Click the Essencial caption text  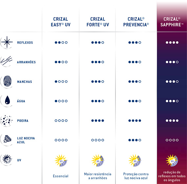61,176
